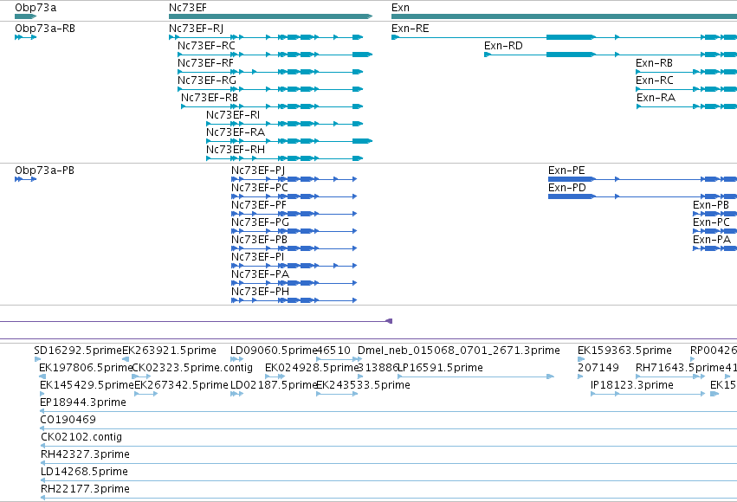Click the Nc73EF-RJ transcript label
Screen dimensions: 737x502
point(196,29)
